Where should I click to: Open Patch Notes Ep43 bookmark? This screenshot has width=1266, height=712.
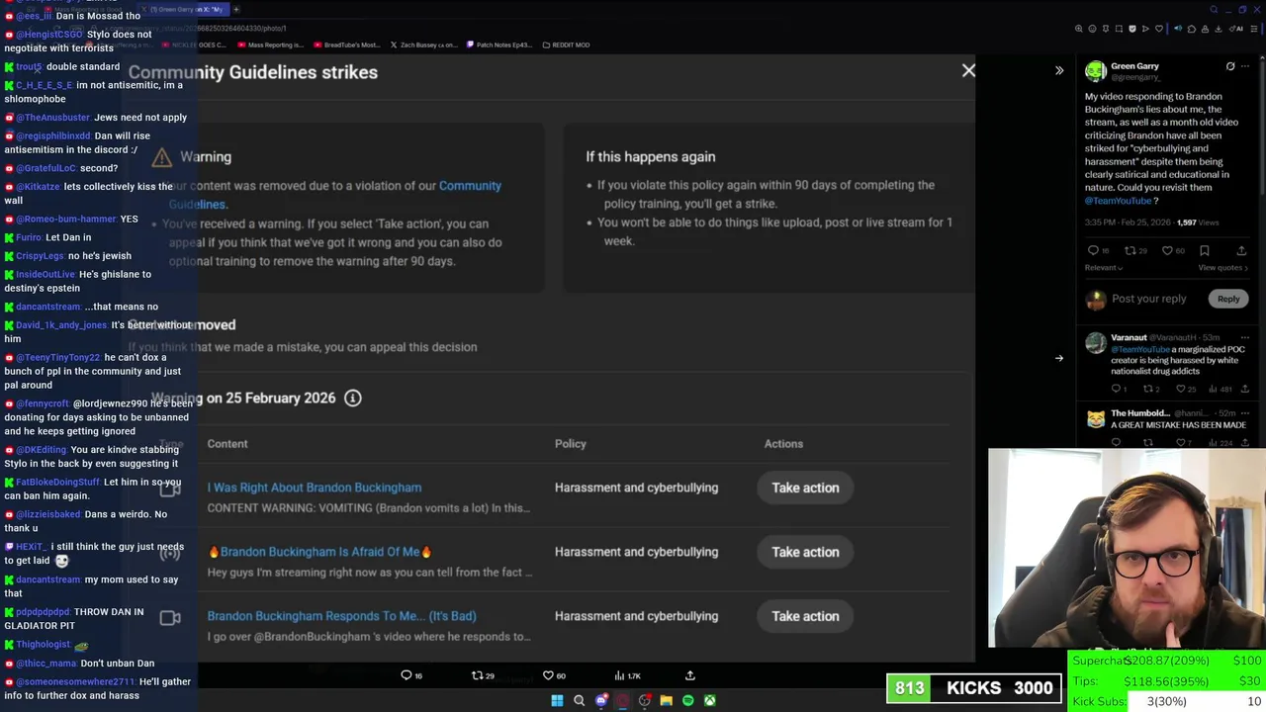(x=498, y=44)
